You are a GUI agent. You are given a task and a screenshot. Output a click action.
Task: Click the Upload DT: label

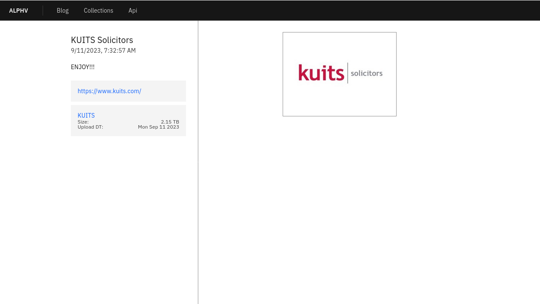point(90,127)
